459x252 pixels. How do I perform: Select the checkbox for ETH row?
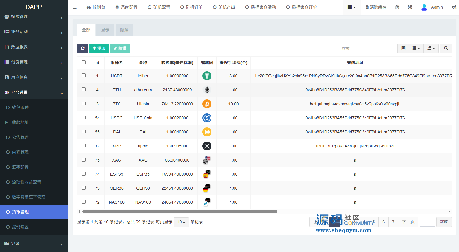pyautogui.click(x=84, y=90)
